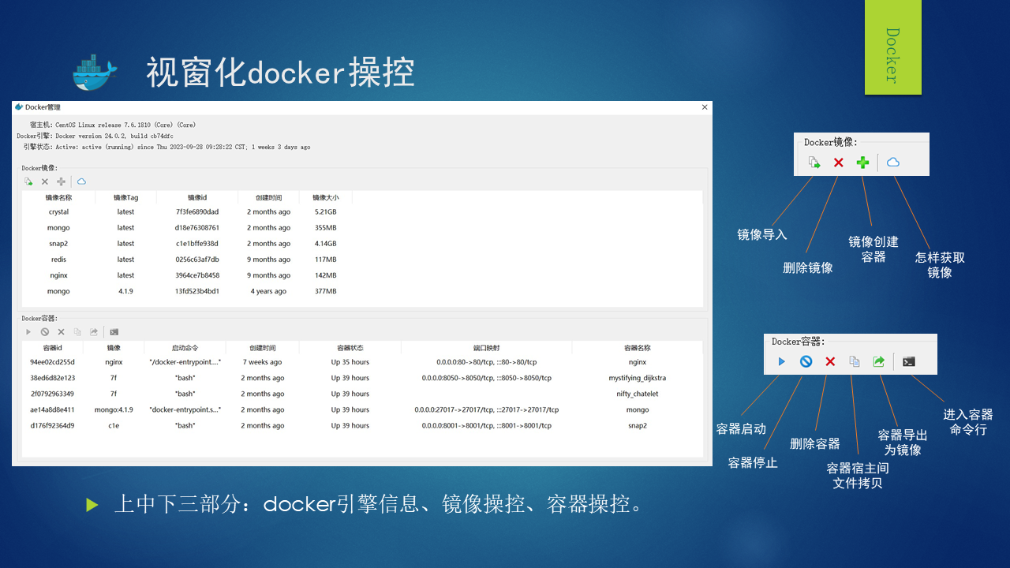Click image id 7f3fe6890dad
The height and width of the screenshot is (568, 1010).
[197, 212]
